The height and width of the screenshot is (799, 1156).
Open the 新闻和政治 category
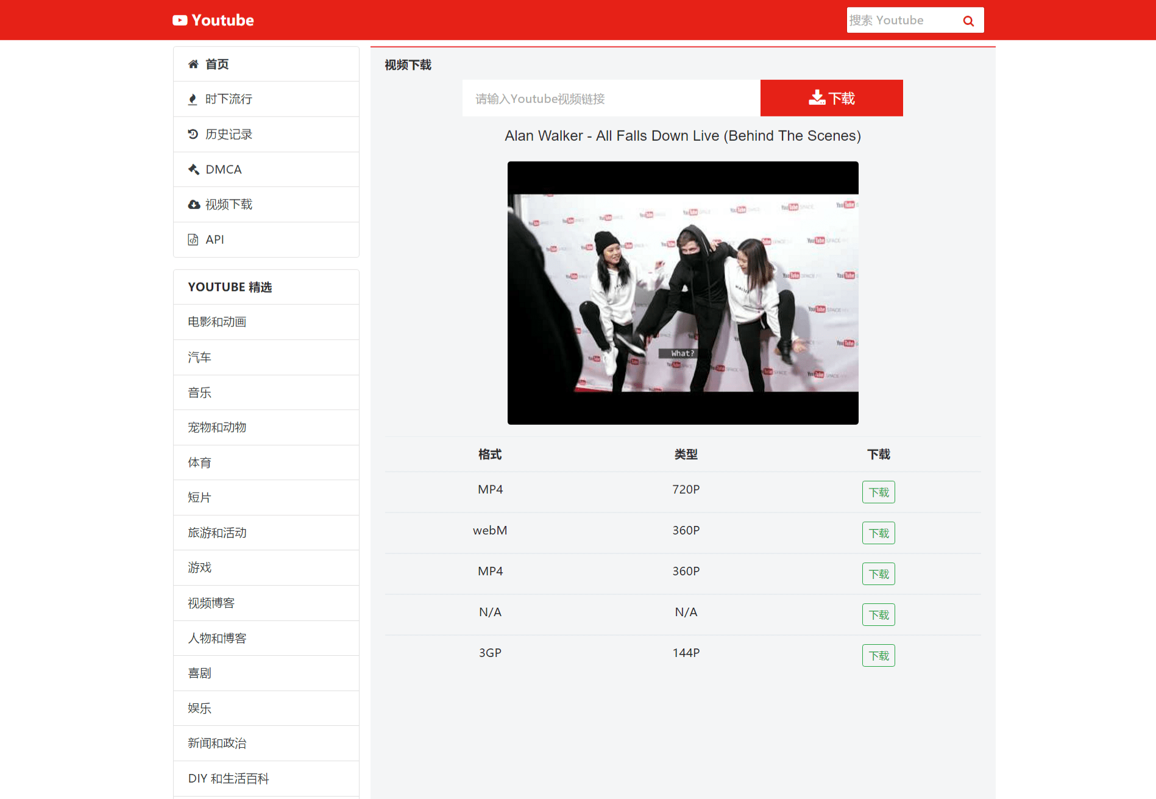[x=266, y=743]
